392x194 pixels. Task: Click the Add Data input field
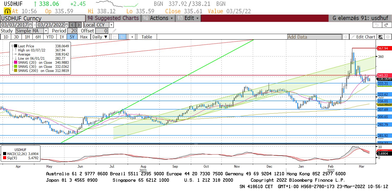(314, 37)
